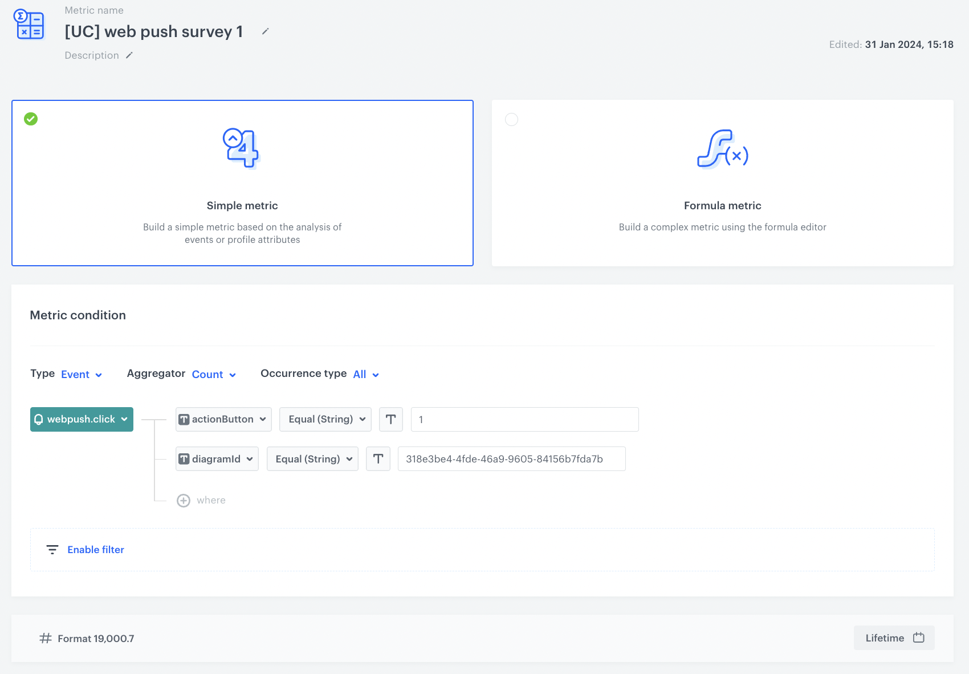Click Enable filter link
The width and height of the screenshot is (969, 674).
point(96,550)
